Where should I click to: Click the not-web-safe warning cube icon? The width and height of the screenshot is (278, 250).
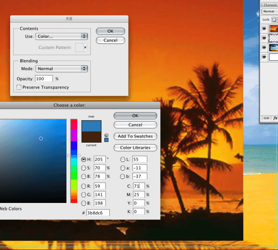pos(106,135)
